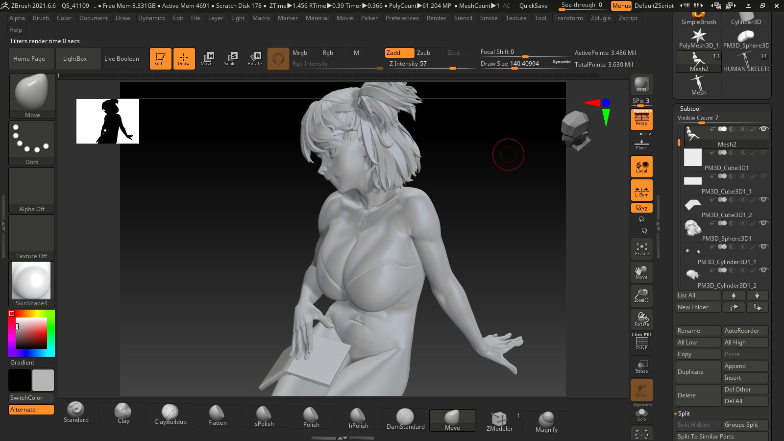Image resolution: width=784 pixels, height=441 pixels.
Task: Open the Zplugin menu
Action: pyautogui.click(x=600, y=18)
